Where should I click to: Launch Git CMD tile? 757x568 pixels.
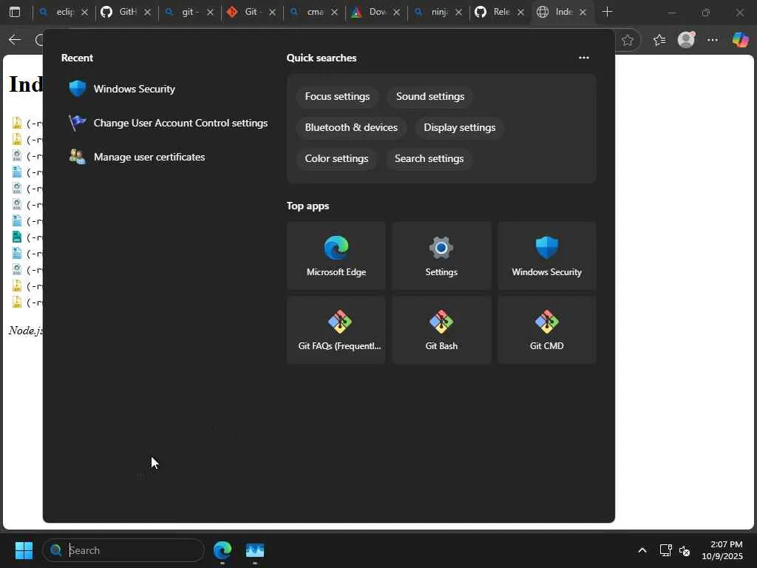(x=546, y=330)
